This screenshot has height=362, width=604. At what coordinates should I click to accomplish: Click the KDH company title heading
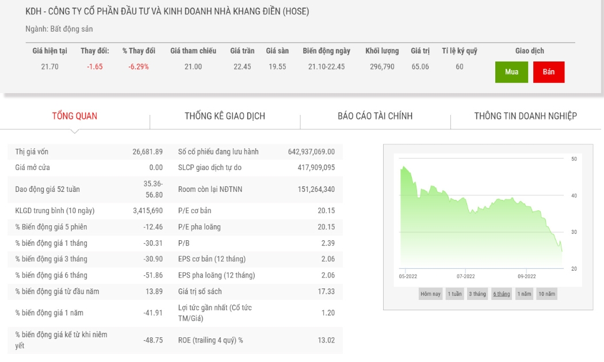pos(167,11)
